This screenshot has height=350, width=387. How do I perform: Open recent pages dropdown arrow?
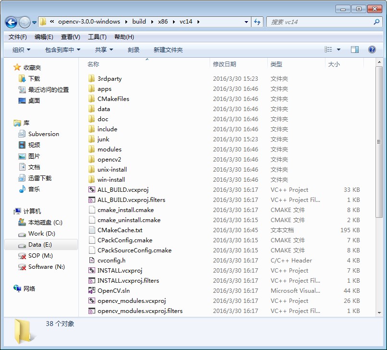tap(35, 23)
